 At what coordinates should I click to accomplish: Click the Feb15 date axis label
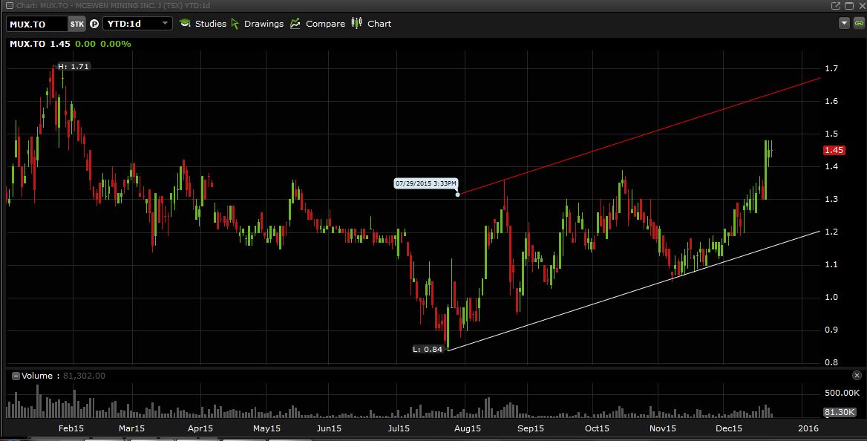71,428
